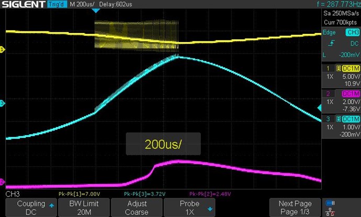Viewport: 361px width, 217px height.
Task: Click the SIGLENT logo
Action: [23, 4]
